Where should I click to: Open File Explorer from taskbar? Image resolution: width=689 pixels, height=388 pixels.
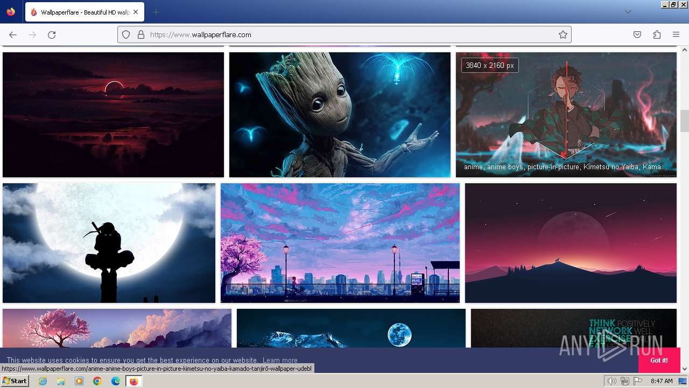(x=61, y=381)
